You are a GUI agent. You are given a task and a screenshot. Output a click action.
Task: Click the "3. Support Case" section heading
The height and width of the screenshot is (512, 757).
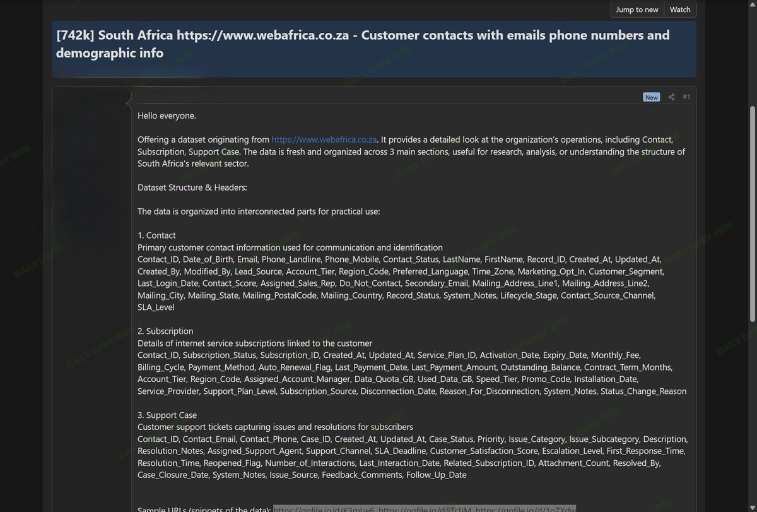[167, 415]
